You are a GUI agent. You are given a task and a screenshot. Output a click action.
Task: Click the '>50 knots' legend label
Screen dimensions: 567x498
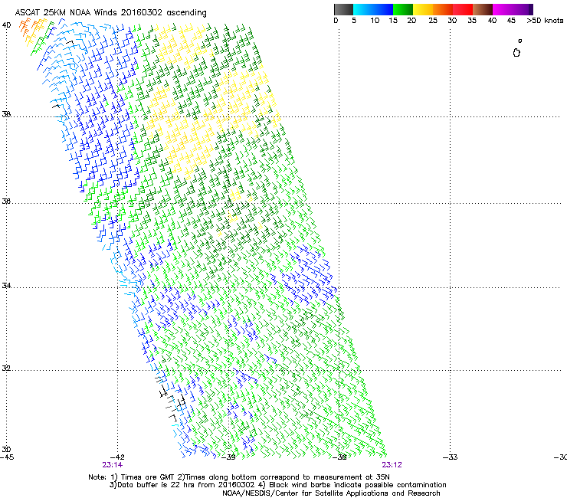[x=545, y=21]
